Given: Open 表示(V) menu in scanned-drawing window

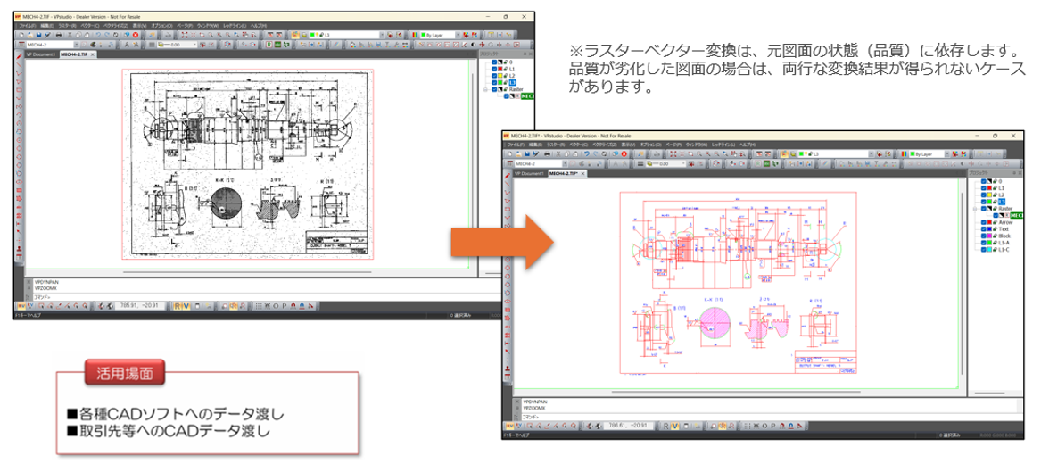Looking at the screenshot, I should coord(139,25).
